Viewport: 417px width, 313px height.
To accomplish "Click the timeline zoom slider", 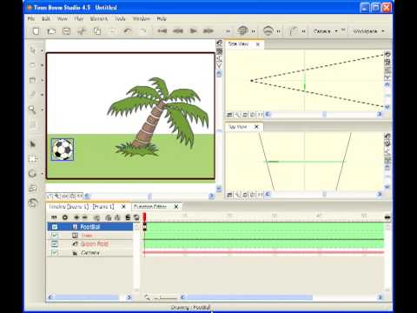I will (x=166, y=297).
